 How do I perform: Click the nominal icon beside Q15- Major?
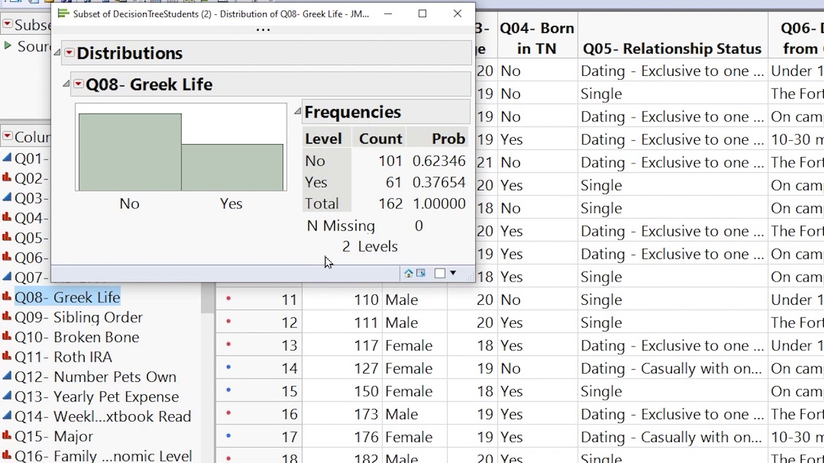7,437
